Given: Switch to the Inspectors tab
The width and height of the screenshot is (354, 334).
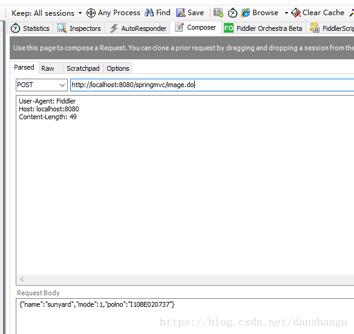Looking at the screenshot, I should tap(79, 28).
